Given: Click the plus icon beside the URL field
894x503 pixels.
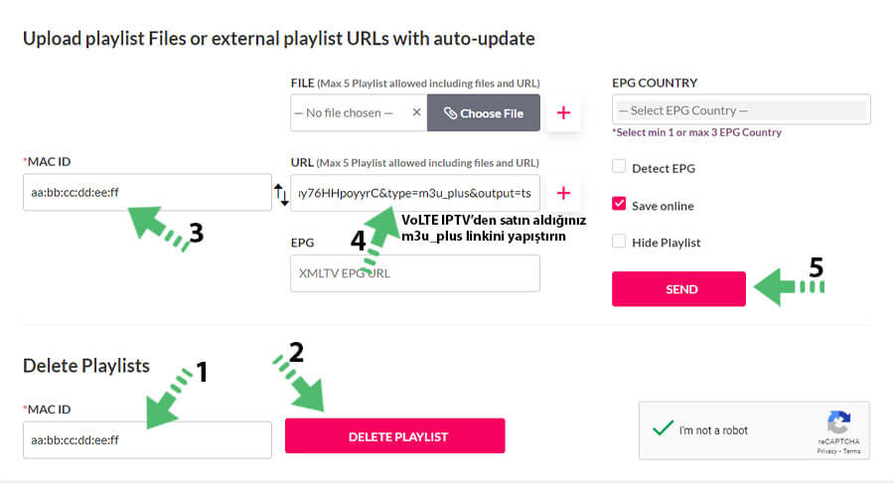Looking at the screenshot, I should [563, 193].
